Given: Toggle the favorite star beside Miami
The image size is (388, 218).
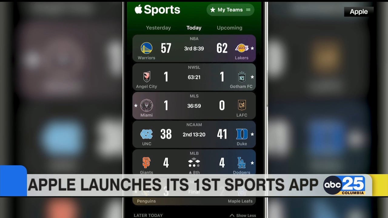Looking at the screenshot, I should tap(136, 106).
